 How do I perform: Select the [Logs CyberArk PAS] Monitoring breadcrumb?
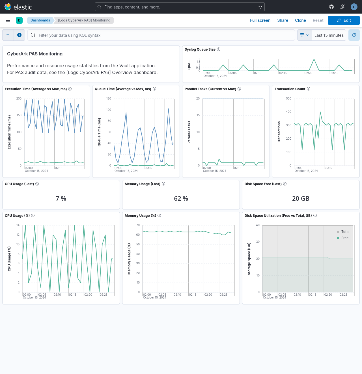(84, 20)
